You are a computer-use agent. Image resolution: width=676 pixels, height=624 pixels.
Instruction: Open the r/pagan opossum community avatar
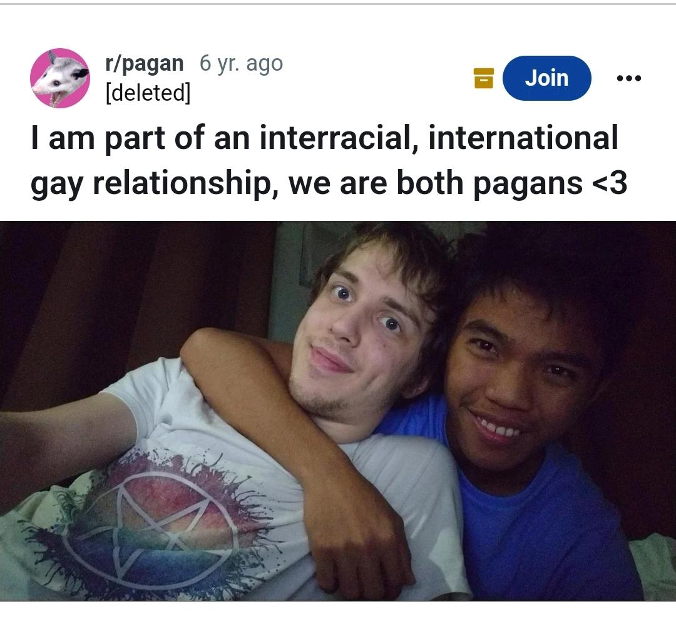60,78
